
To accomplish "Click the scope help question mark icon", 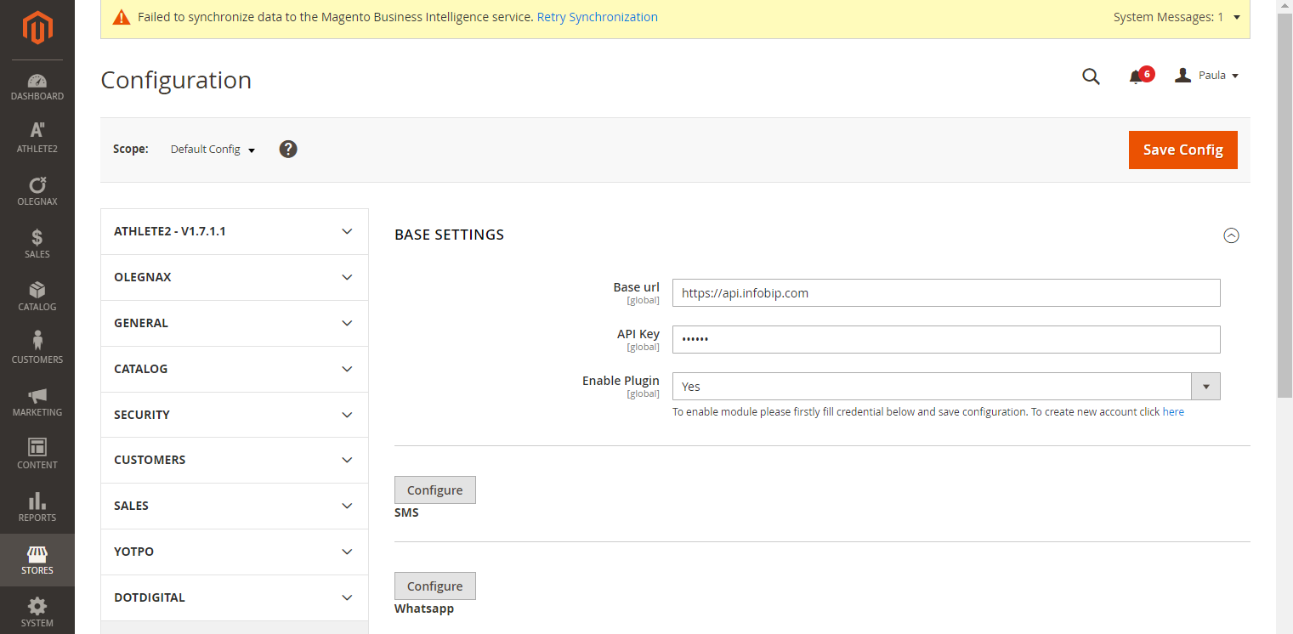I will click(x=288, y=150).
